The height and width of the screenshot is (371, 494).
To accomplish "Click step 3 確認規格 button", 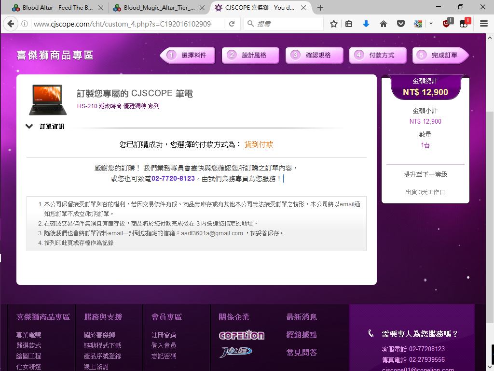I will tap(314, 55).
